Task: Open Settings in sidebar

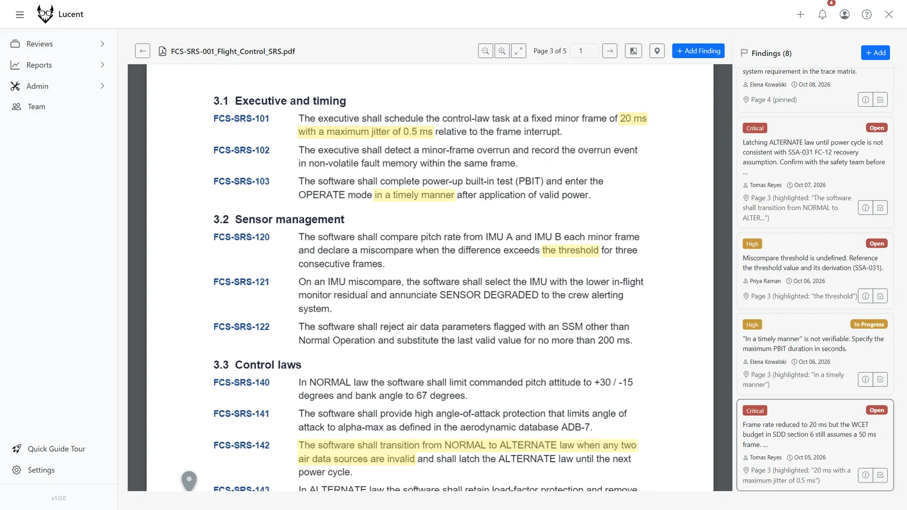Action: (x=58, y=470)
